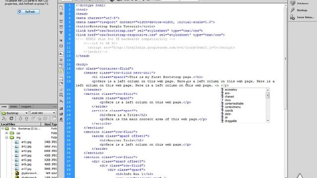Click code hints list scroll-down arrow
Image resolution: width=317 pixels, height=178 pixels.
click(x=268, y=121)
